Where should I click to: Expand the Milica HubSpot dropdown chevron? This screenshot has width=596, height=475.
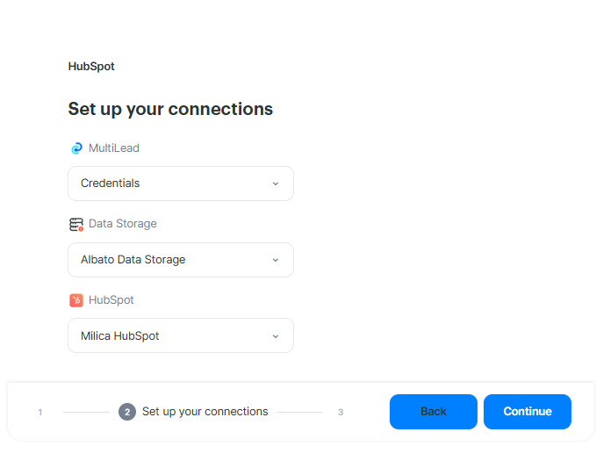pos(275,336)
